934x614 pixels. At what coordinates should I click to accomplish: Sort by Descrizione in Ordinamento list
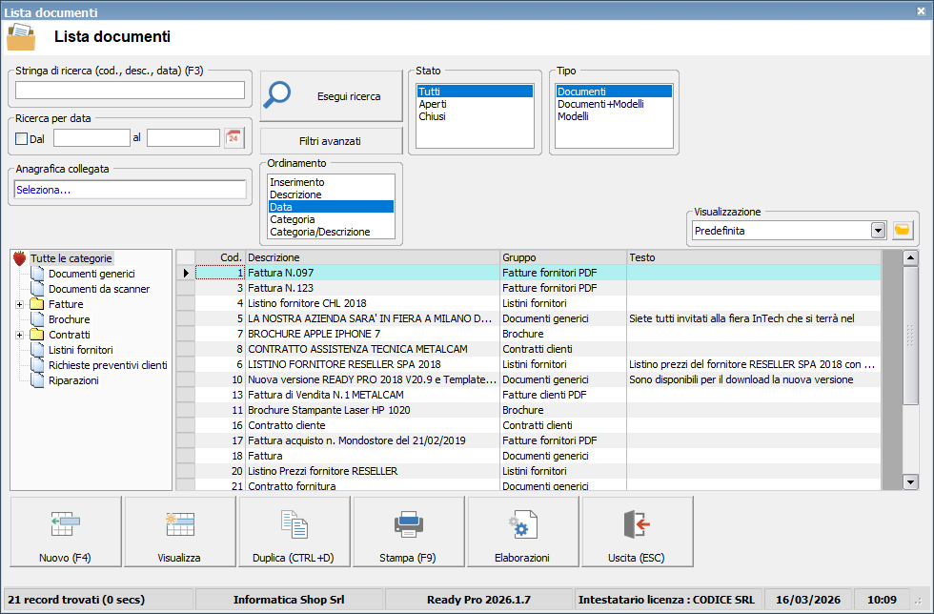[x=295, y=194]
